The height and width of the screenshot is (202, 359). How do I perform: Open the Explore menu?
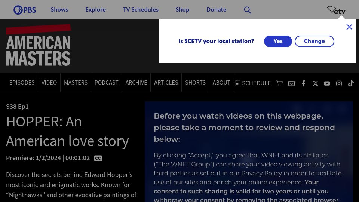[95, 10]
